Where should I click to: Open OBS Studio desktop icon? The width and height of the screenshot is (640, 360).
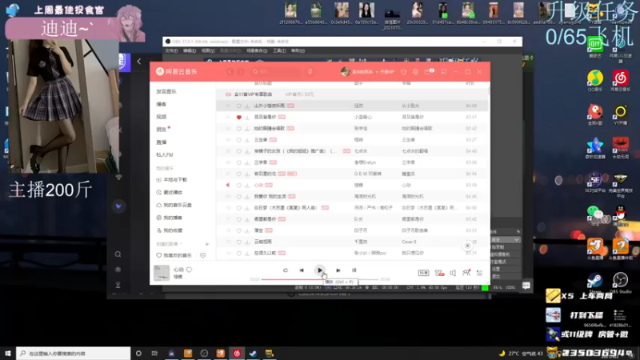pos(621,282)
